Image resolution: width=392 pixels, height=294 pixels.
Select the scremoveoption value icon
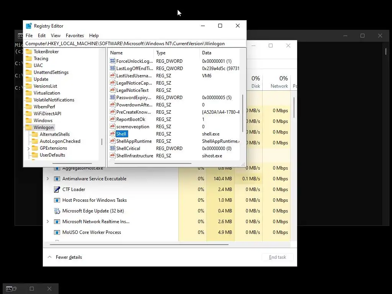[x=113, y=126]
